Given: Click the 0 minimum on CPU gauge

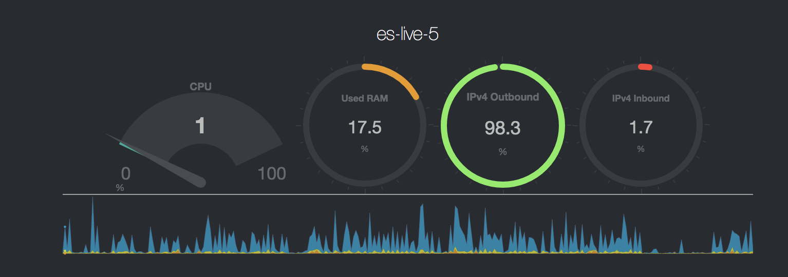Looking at the screenshot, I should point(125,174).
